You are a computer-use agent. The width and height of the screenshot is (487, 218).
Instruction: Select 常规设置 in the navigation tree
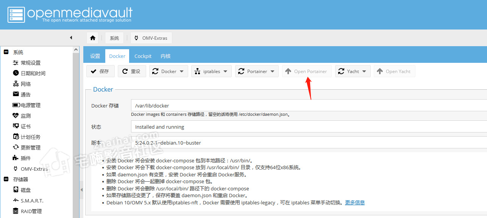point(31,63)
